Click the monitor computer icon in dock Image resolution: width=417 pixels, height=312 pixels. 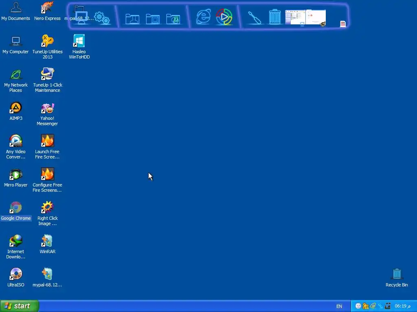[81, 18]
